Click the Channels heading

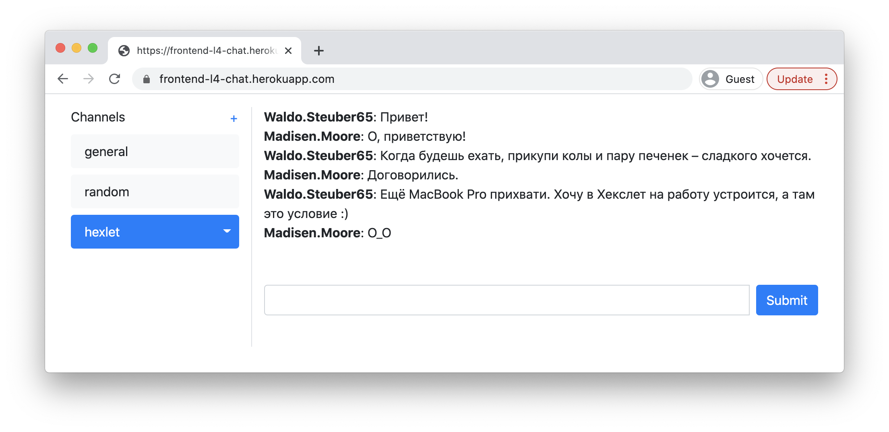(97, 117)
